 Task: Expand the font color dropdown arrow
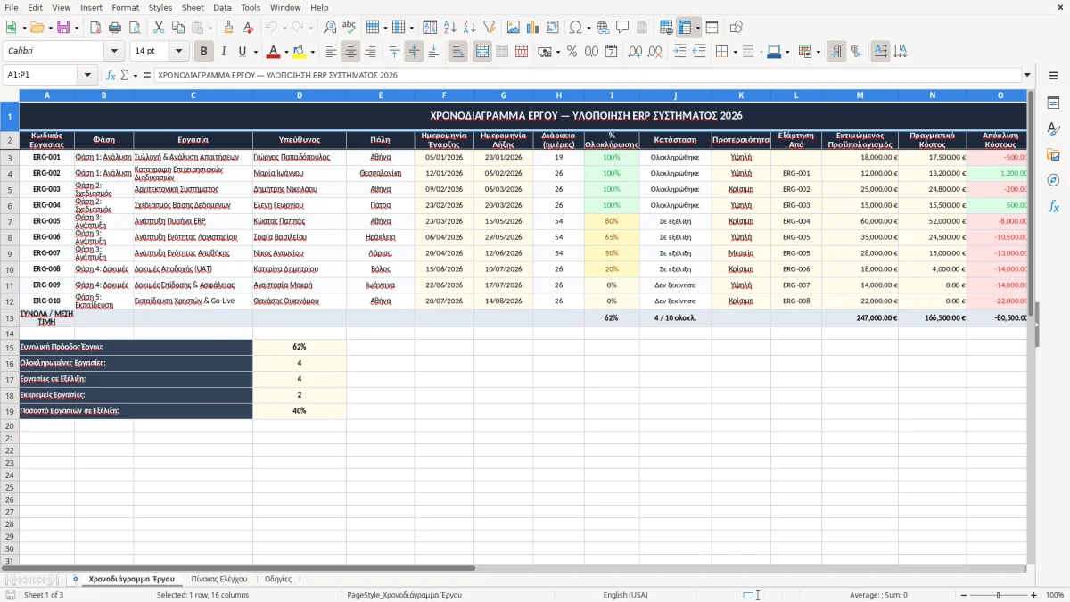tap(285, 52)
